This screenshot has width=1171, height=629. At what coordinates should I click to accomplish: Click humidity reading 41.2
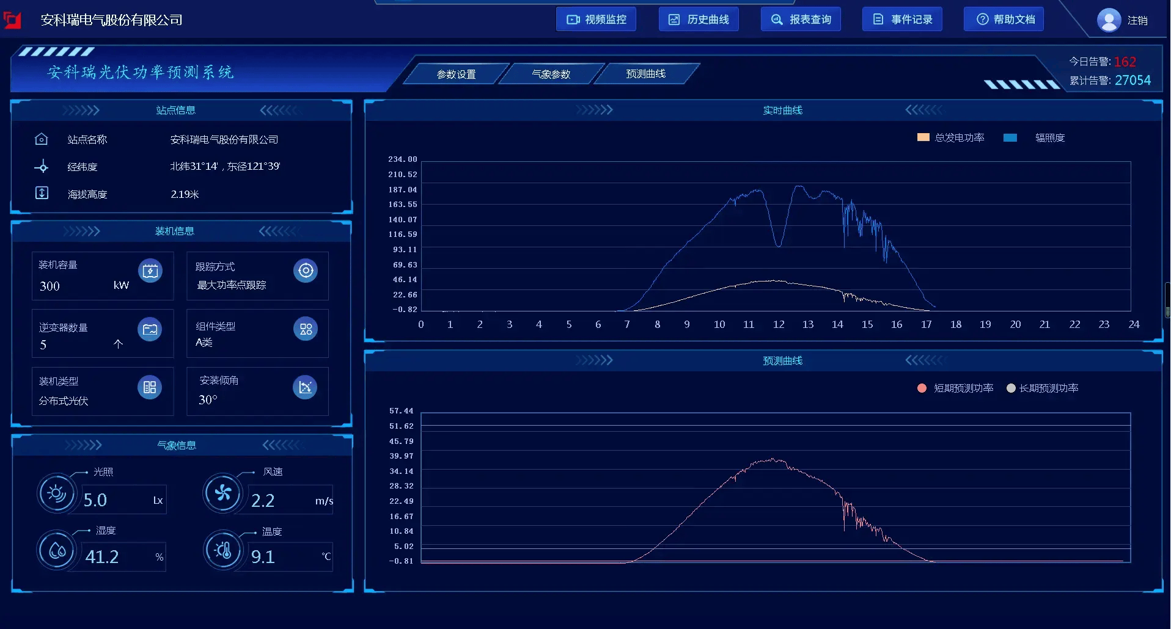pyautogui.click(x=102, y=557)
